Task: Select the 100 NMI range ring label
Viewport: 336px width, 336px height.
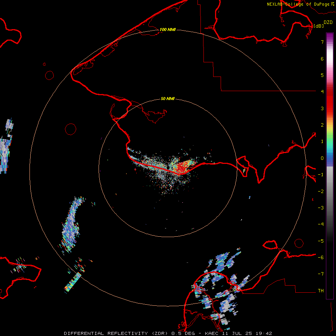Action: (168, 29)
